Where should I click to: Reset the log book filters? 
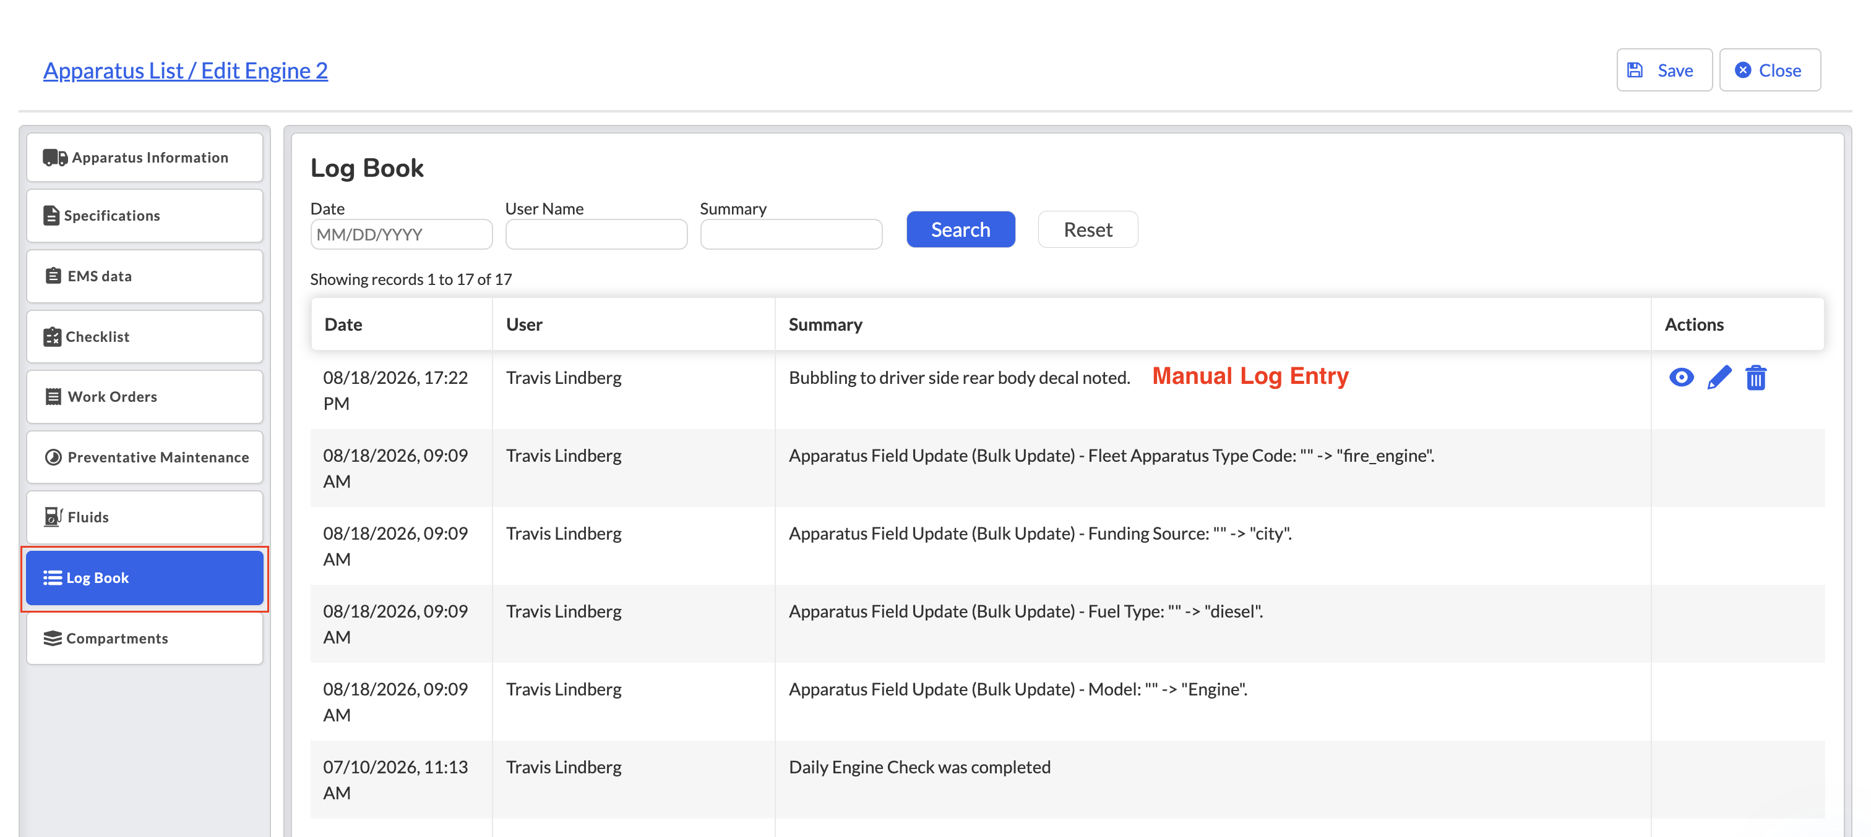[x=1087, y=229]
